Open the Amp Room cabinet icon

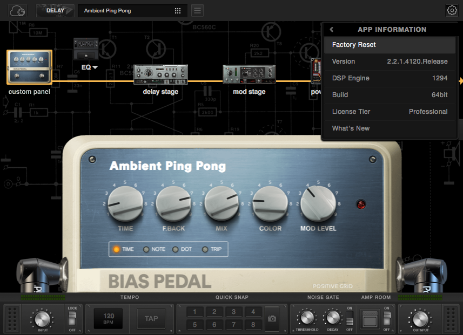[x=370, y=319]
